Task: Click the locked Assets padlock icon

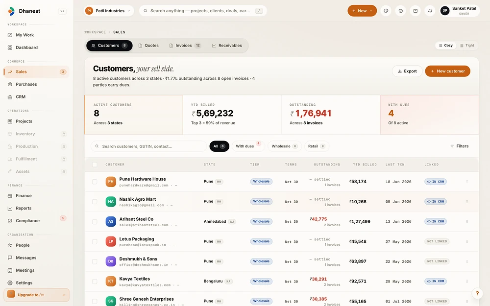Action: (64, 171)
